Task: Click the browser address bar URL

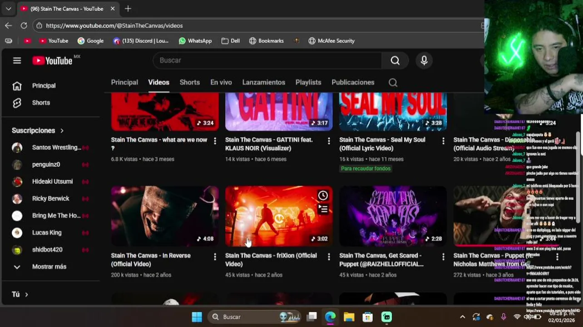Action: tap(114, 25)
